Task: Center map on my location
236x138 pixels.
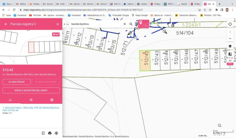Action: tap(230, 24)
